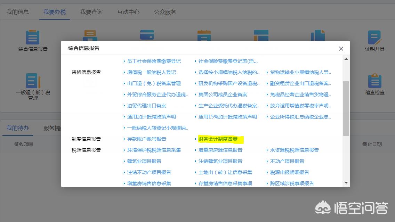Click the scrollbar down arrow in the dialog
The width and height of the screenshot is (395, 222).
(346, 182)
